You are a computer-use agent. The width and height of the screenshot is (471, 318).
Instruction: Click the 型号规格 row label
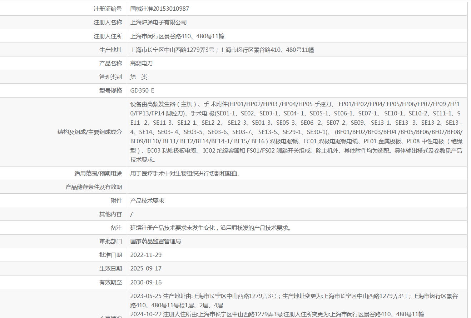(x=110, y=90)
